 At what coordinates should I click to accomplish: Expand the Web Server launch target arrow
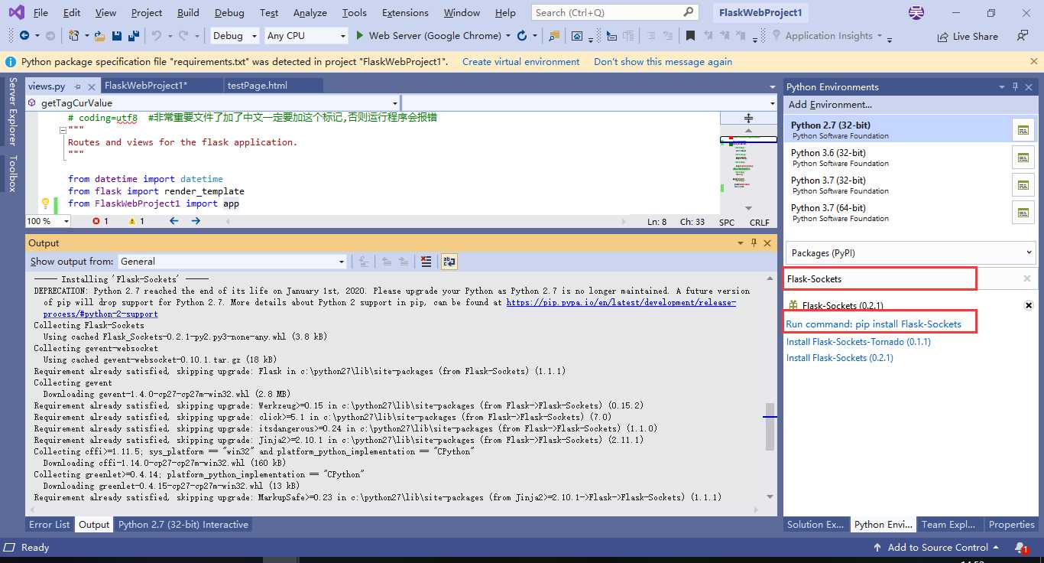coord(508,36)
